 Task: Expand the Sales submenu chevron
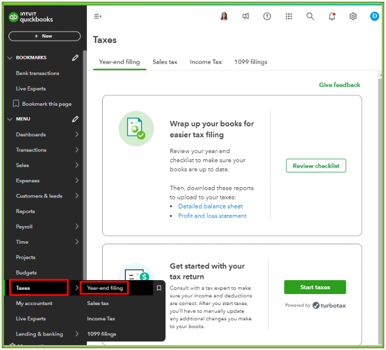[77, 165]
